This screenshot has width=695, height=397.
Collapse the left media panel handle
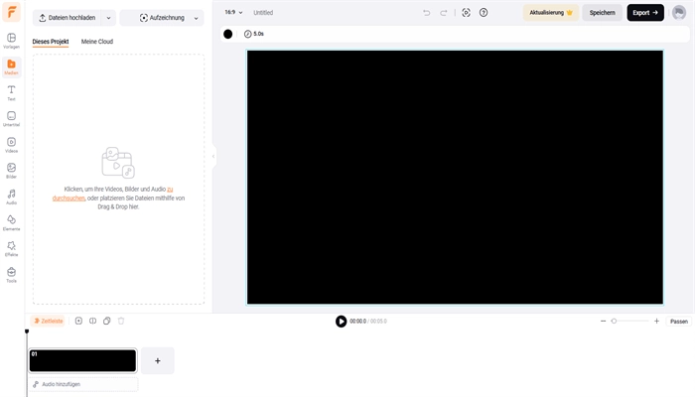[x=213, y=156]
